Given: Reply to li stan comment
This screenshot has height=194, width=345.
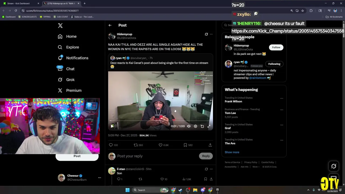Looking at the screenshot, I should [120, 179].
